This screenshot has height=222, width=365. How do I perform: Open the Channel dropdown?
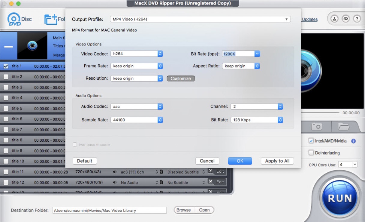tap(257, 106)
